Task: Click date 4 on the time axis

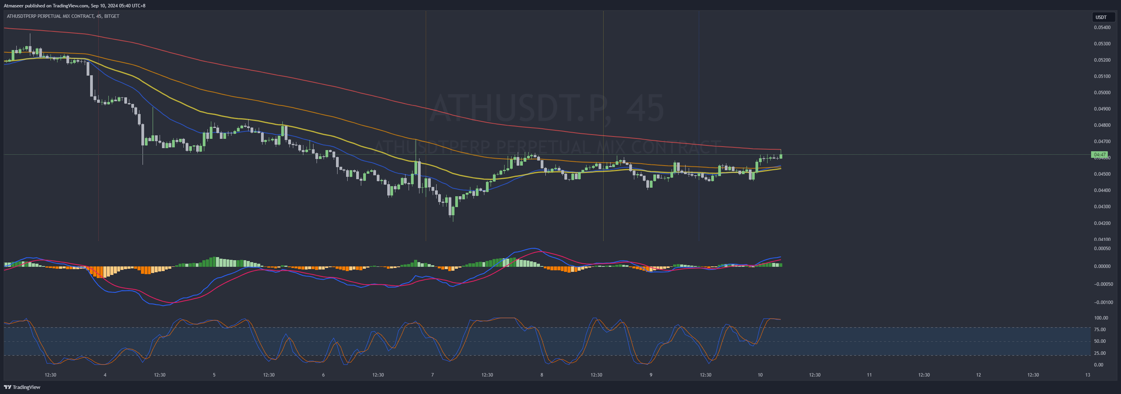Action: [x=105, y=375]
